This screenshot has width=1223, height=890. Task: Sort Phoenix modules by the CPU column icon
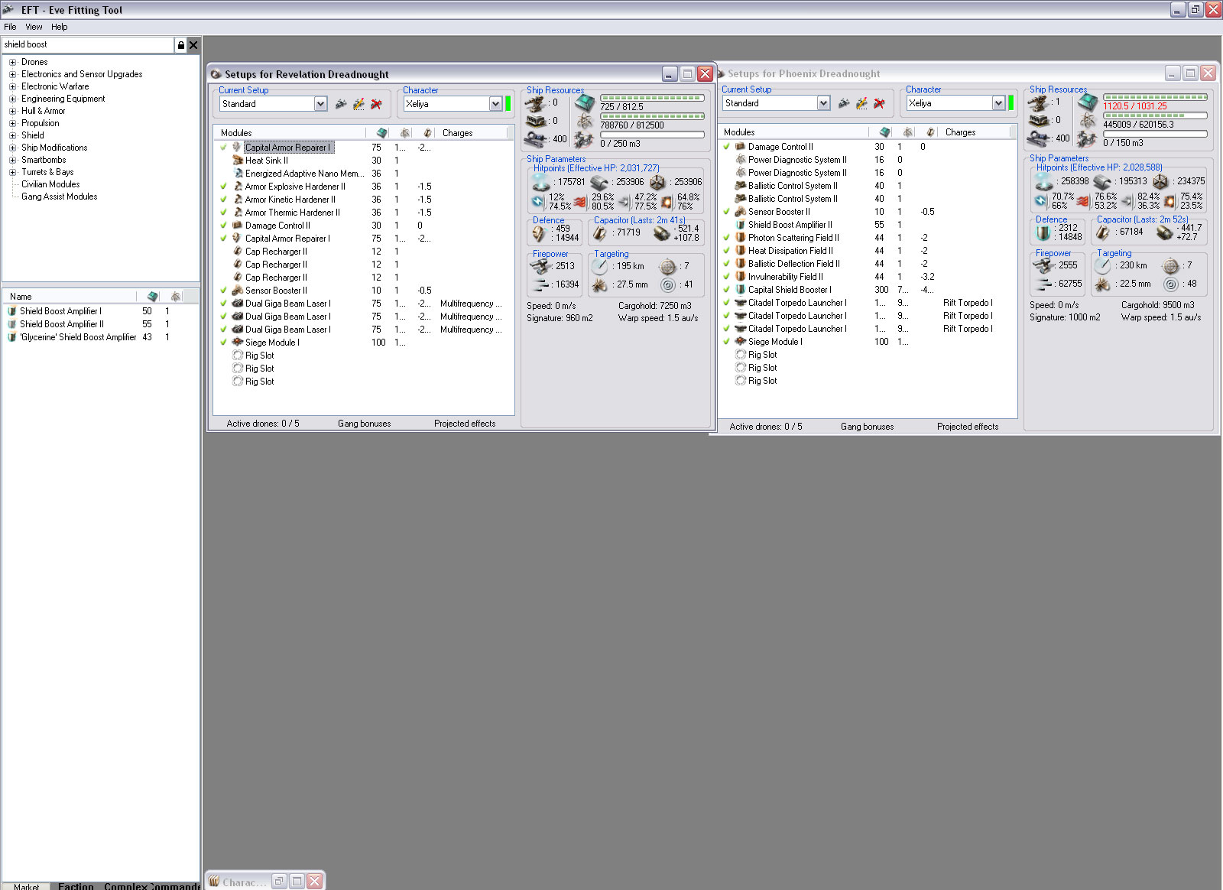[x=884, y=132]
